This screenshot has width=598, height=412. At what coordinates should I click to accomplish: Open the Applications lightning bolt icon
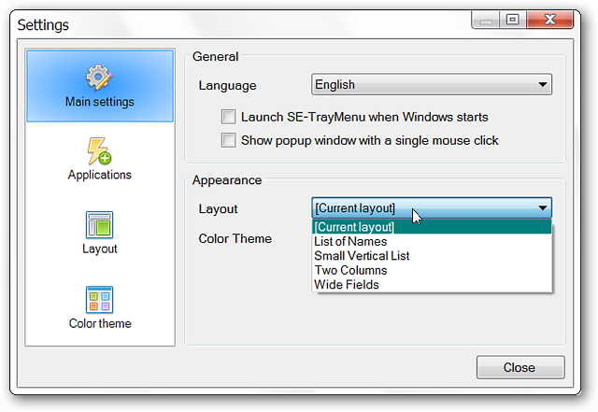(99, 150)
